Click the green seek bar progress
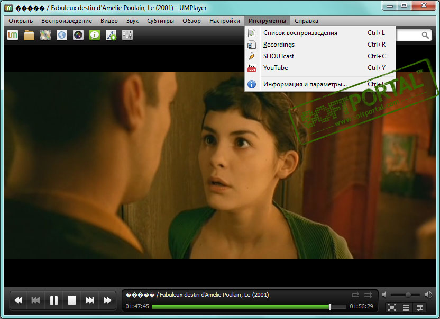The image size is (440, 319). click(241, 307)
